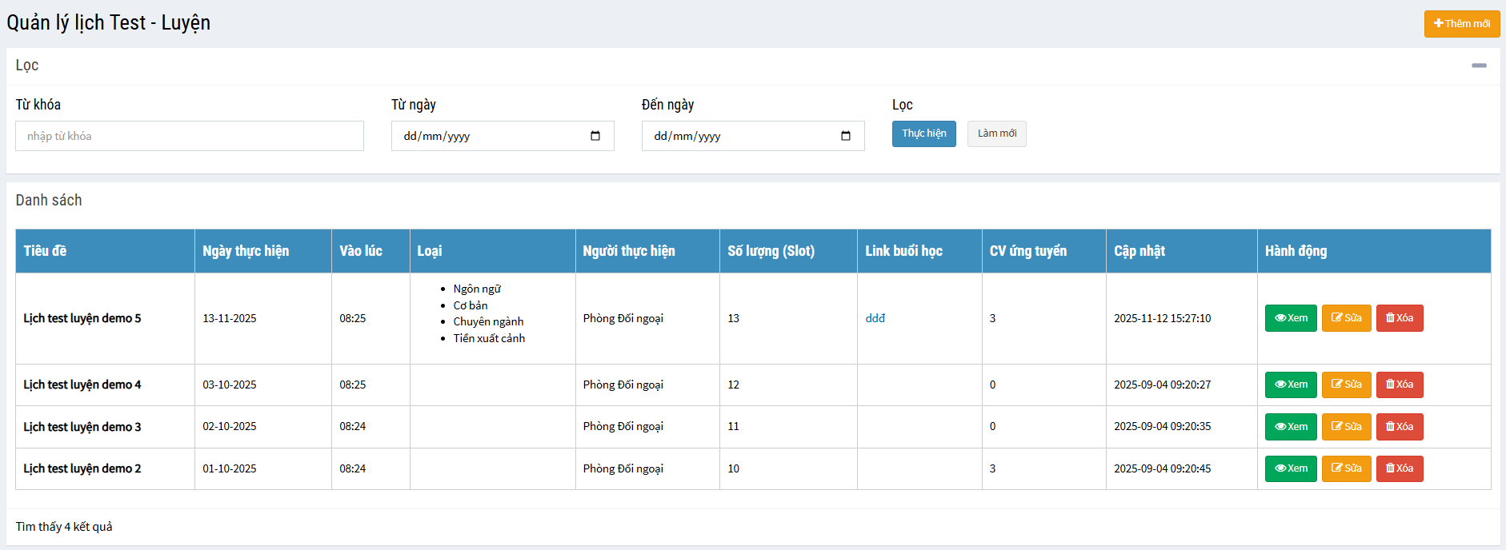Edit Lịch test luyện demo 5
The width and height of the screenshot is (1506, 550).
(1346, 318)
